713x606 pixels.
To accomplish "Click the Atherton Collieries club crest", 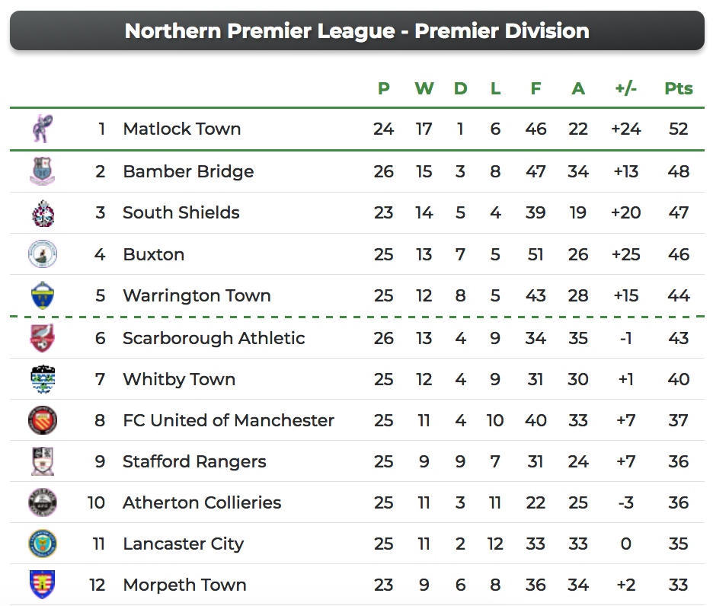I will 43,502.
